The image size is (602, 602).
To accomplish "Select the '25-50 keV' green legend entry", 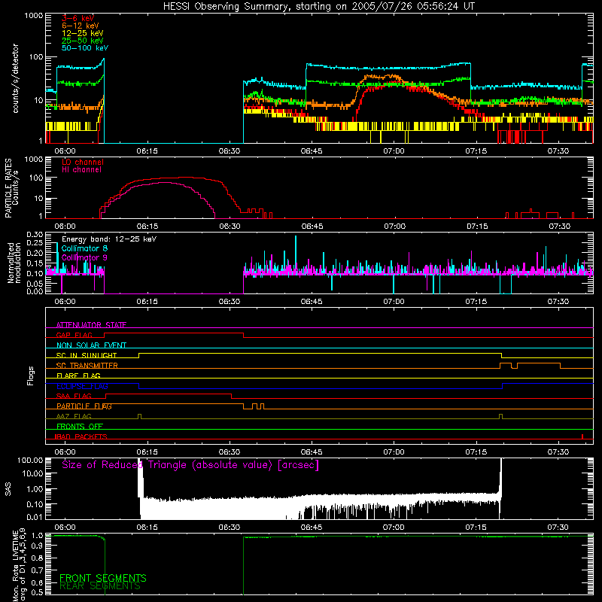I will pyautogui.click(x=82, y=41).
